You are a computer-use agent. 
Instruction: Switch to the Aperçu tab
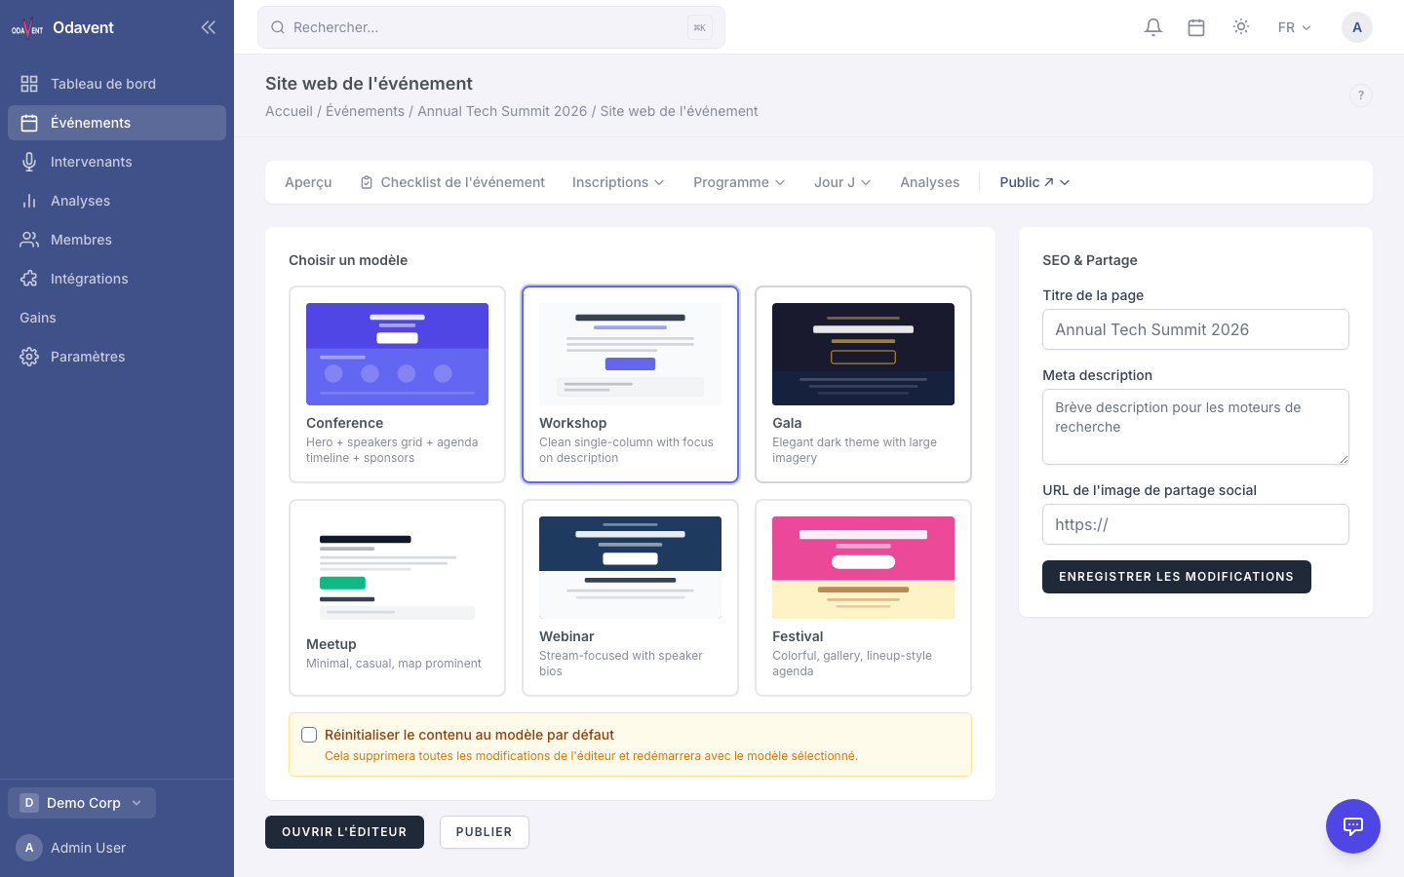[x=308, y=182]
